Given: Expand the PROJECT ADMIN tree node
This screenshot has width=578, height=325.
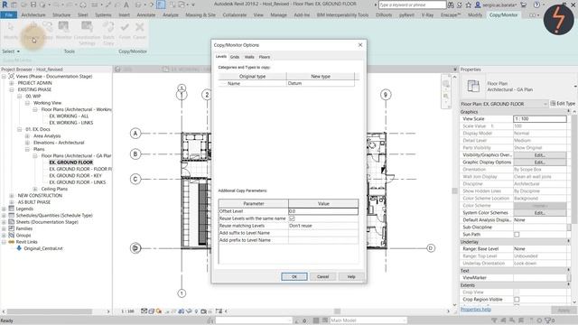Looking at the screenshot, I should pyautogui.click(x=12, y=83).
